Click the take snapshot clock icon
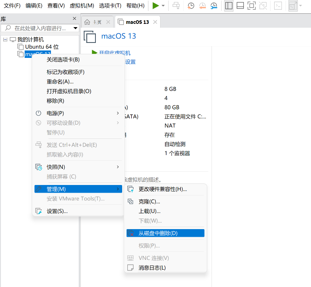 [x=191, y=6]
